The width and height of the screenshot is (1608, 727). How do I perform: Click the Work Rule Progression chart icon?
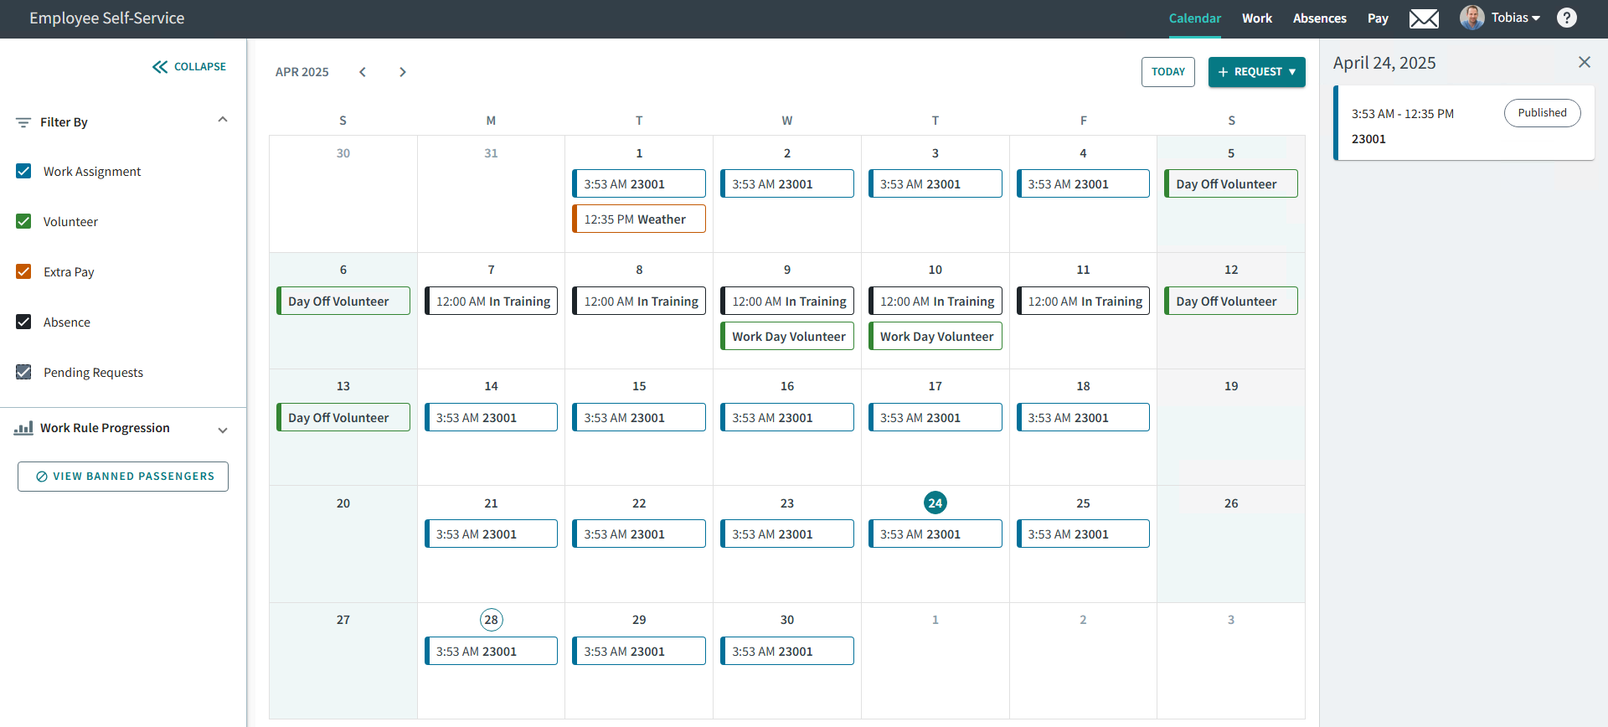23,428
